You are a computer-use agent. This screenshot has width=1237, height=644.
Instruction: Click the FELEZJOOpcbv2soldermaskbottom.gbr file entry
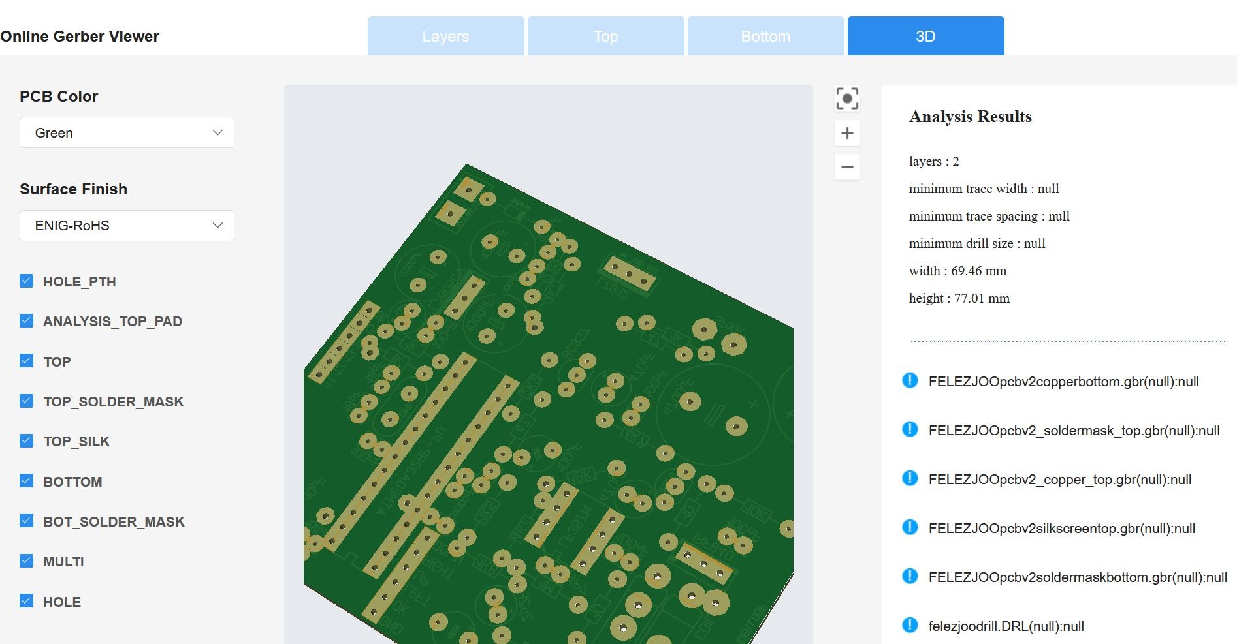click(1077, 577)
